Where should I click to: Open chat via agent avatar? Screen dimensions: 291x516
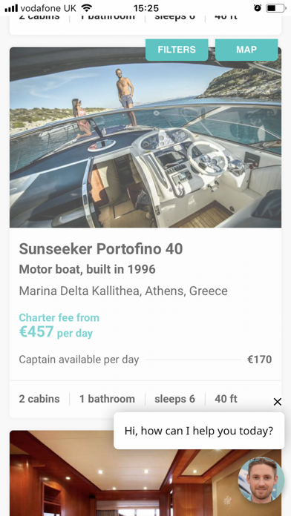coord(261,479)
